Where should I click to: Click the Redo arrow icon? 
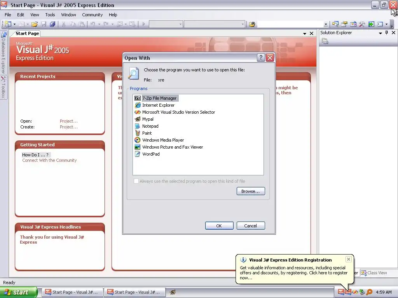106,24
